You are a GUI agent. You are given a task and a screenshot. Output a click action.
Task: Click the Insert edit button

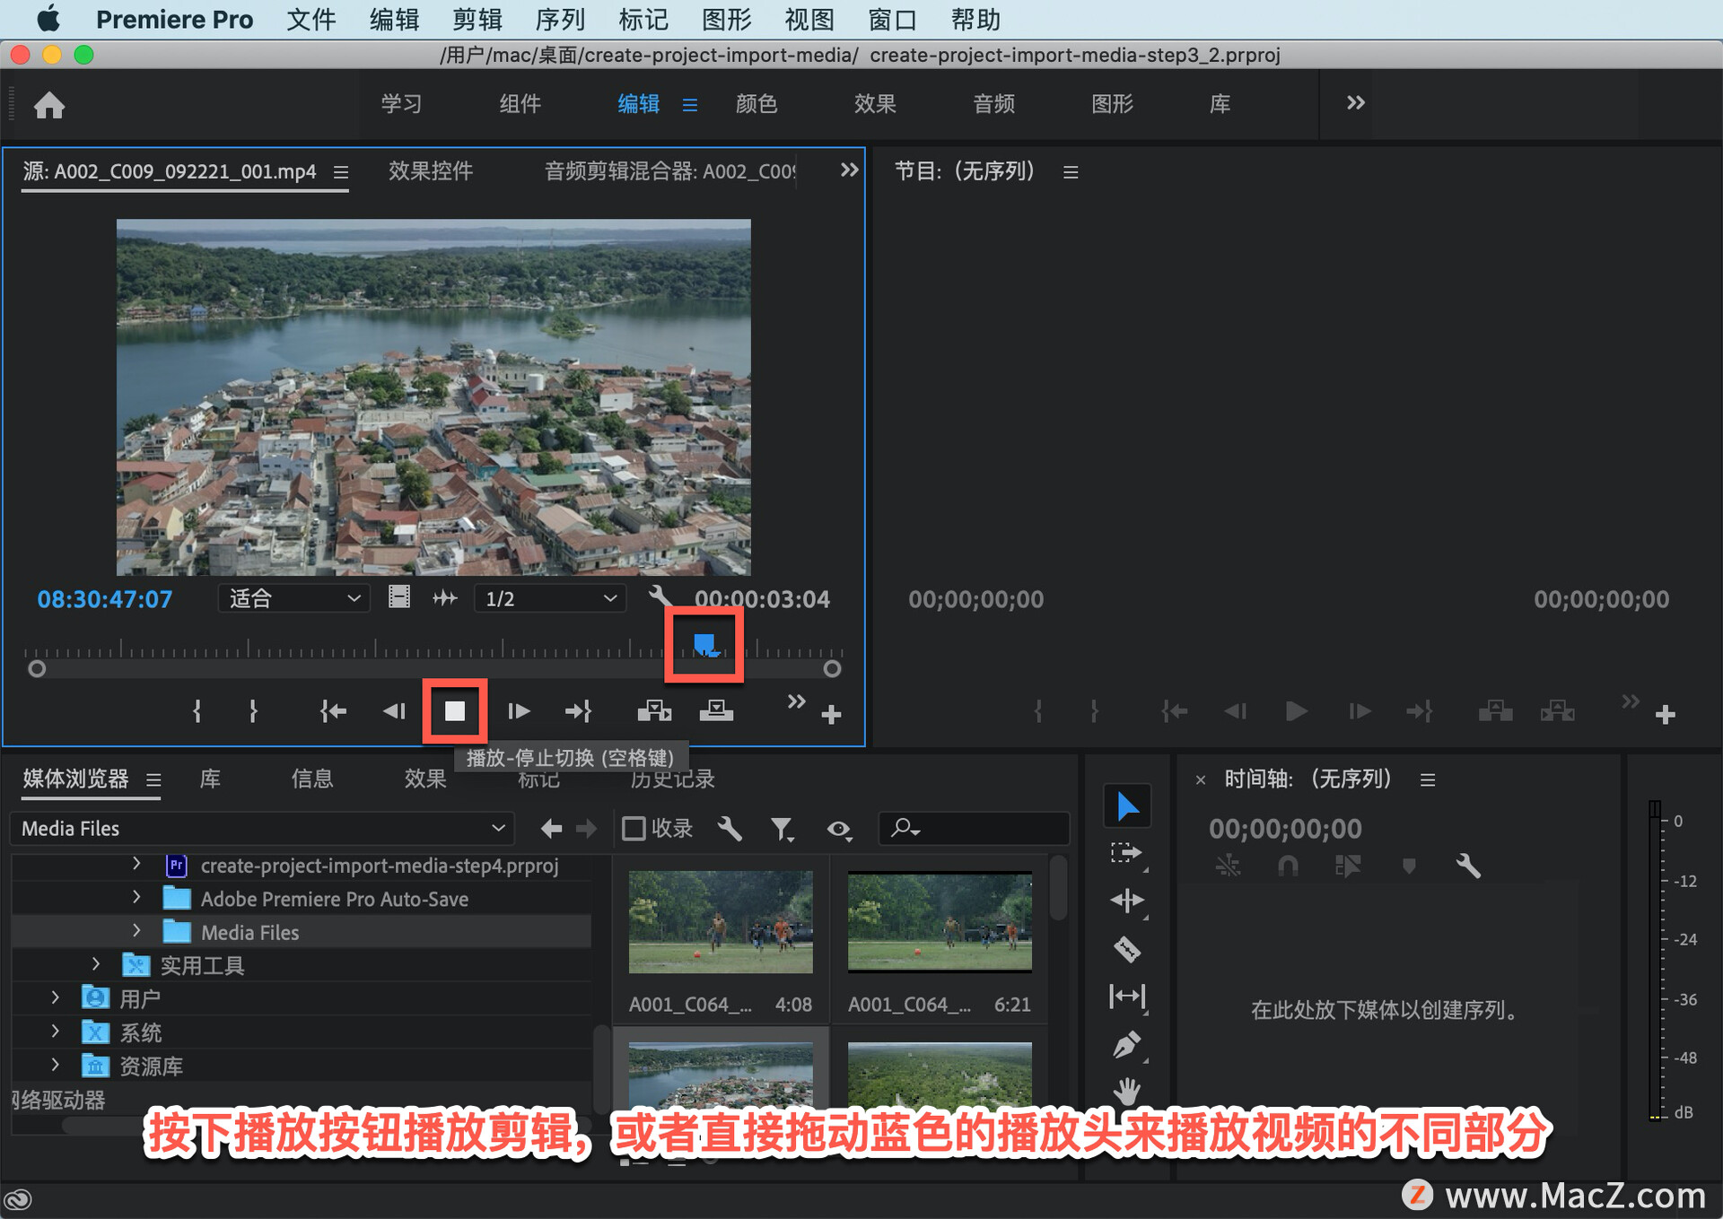(654, 711)
